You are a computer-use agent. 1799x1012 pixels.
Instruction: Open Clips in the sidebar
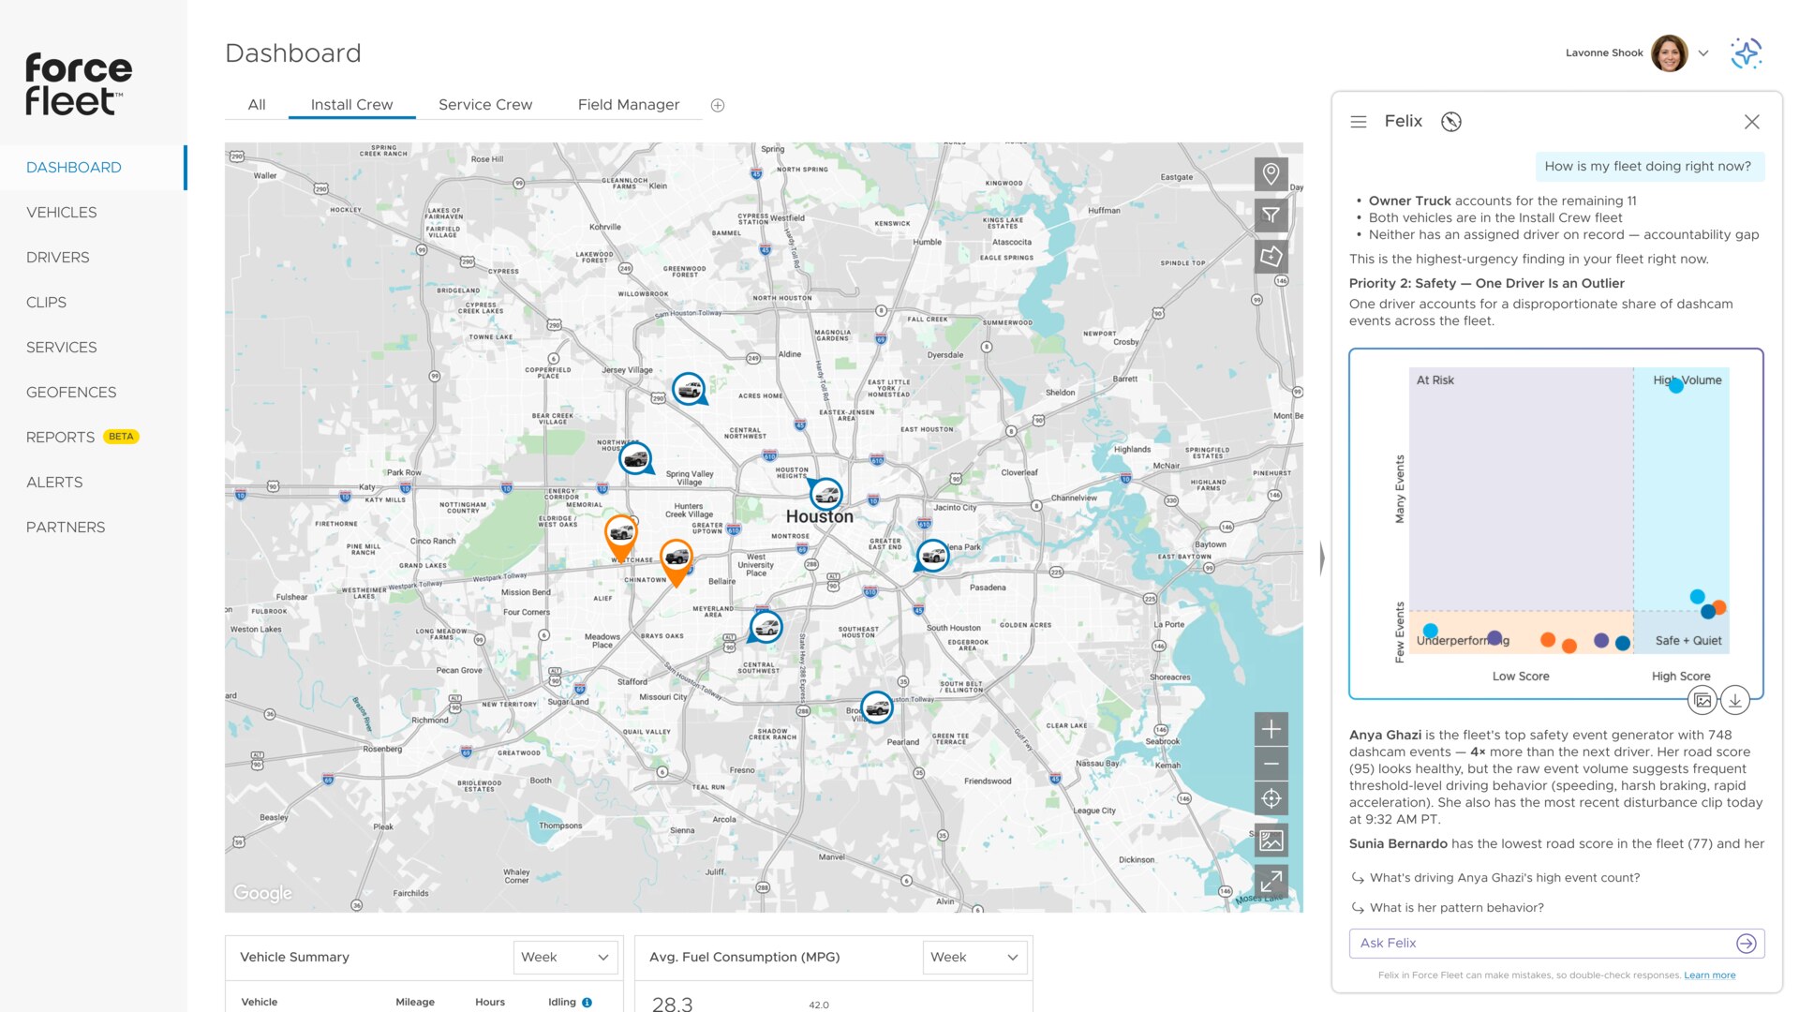(47, 303)
